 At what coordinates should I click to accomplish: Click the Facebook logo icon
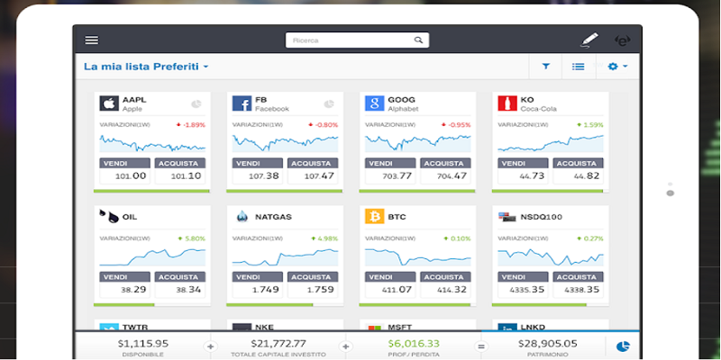click(242, 103)
